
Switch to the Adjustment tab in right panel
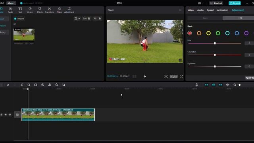[x=238, y=10]
